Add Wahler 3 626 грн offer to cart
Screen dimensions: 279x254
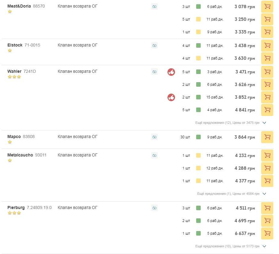click(267, 85)
